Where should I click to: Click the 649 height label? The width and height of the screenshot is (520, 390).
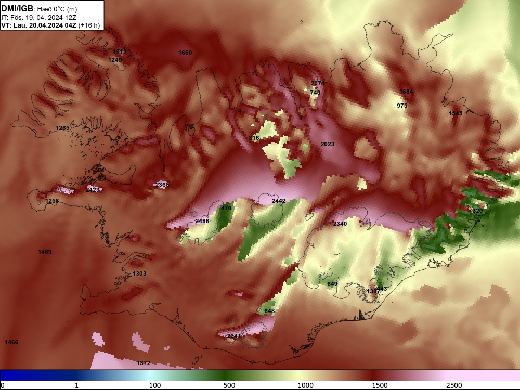[332, 284]
